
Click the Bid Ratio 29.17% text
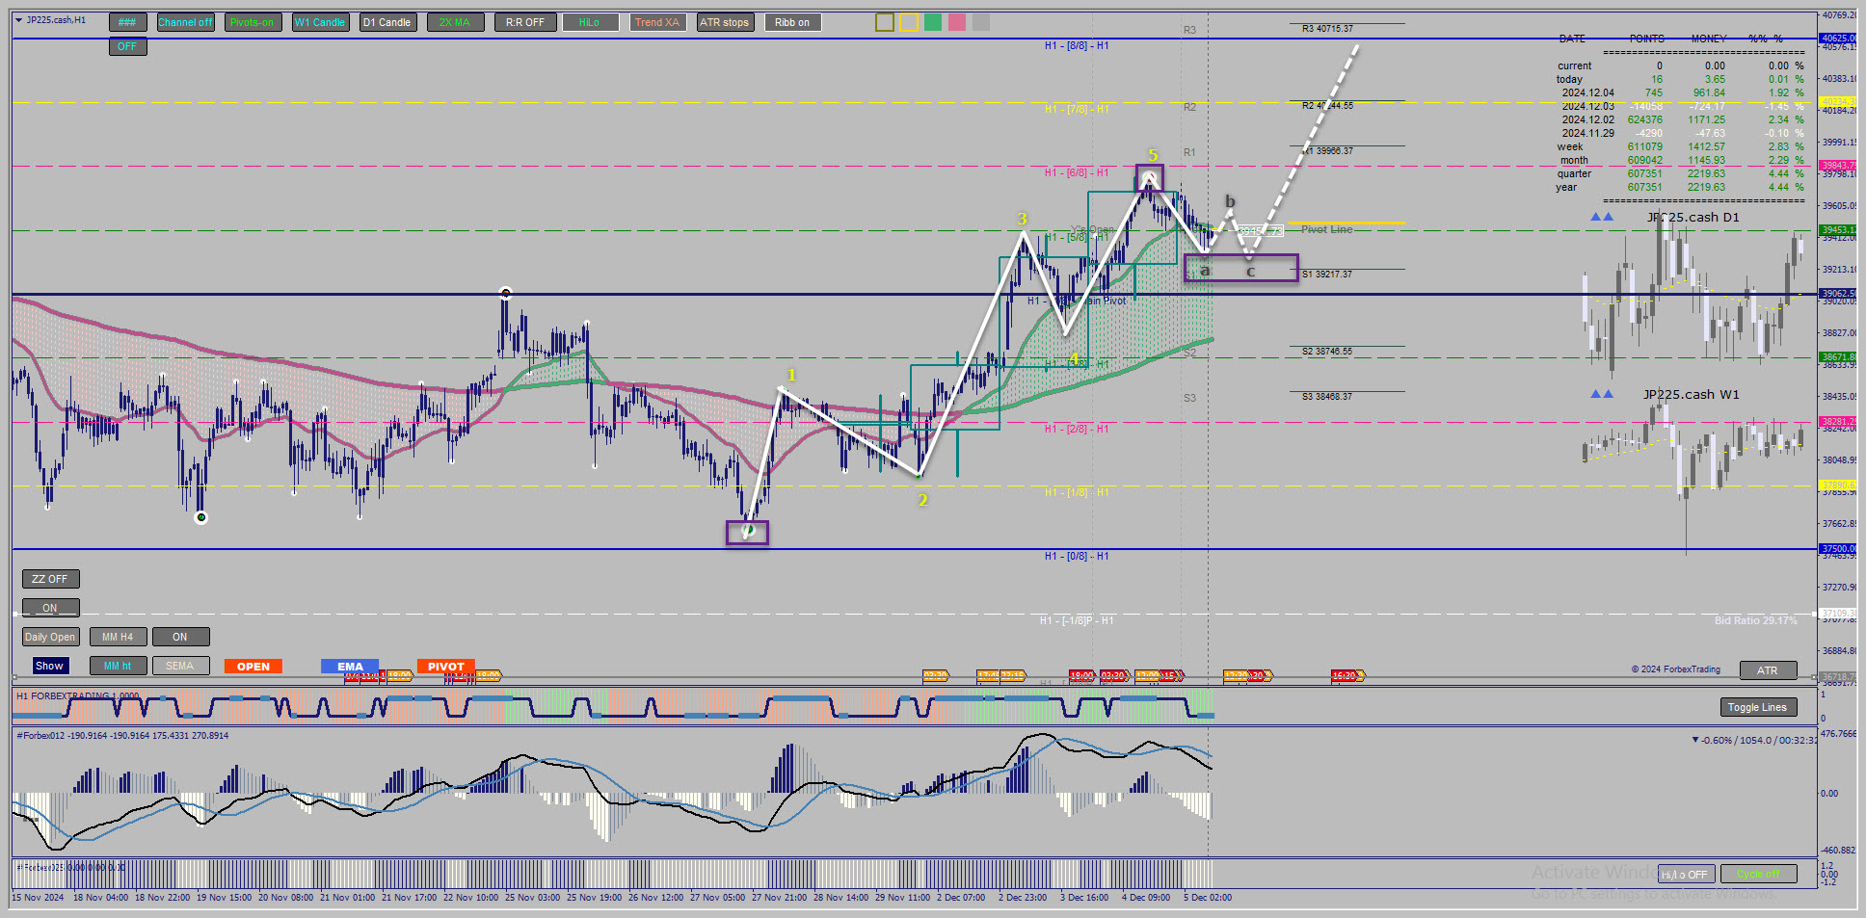tap(1755, 620)
